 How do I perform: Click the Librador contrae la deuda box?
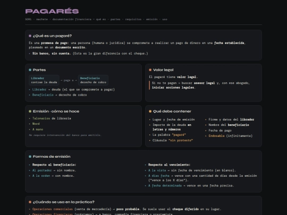44,80
